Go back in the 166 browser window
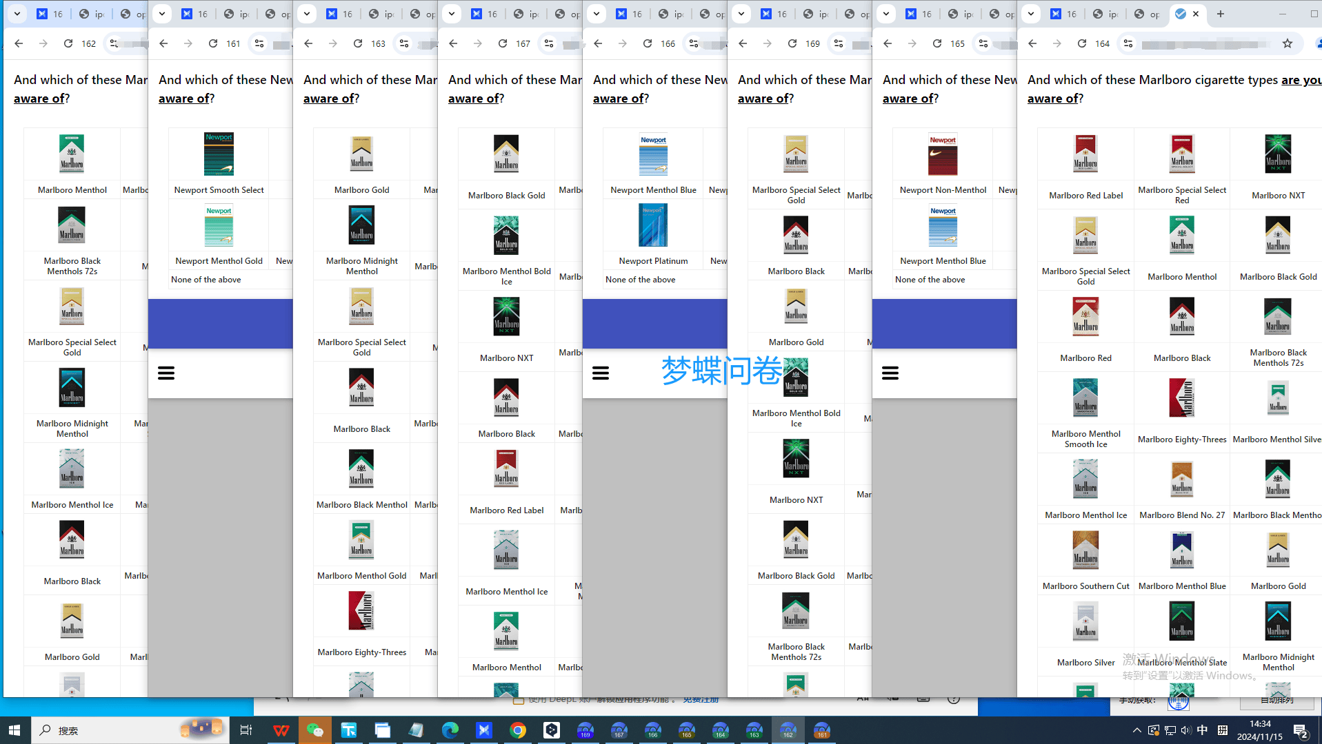This screenshot has height=744, width=1322. (x=598, y=43)
